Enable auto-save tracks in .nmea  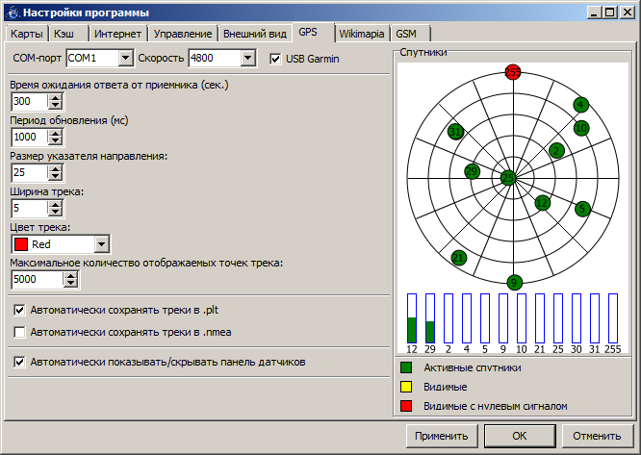(x=20, y=332)
